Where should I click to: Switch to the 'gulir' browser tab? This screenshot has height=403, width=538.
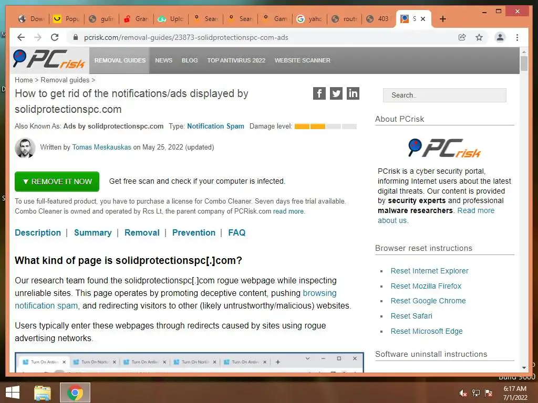[x=101, y=19]
